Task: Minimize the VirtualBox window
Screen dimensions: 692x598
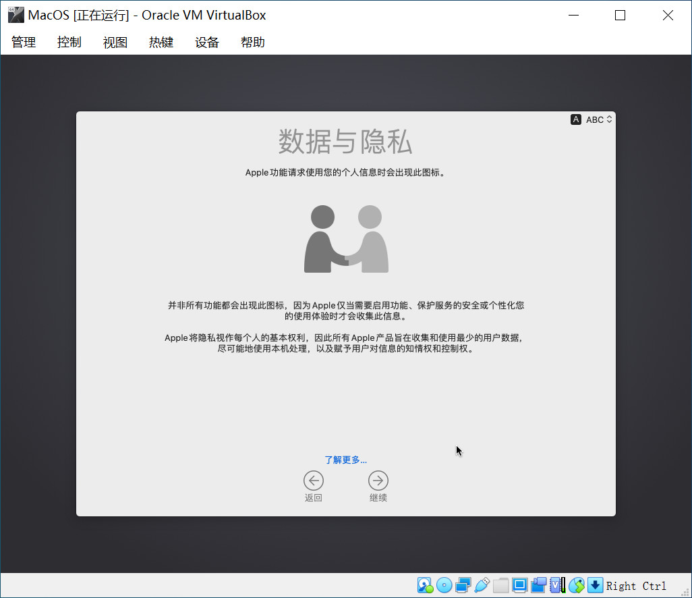Action: pyautogui.click(x=573, y=15)
